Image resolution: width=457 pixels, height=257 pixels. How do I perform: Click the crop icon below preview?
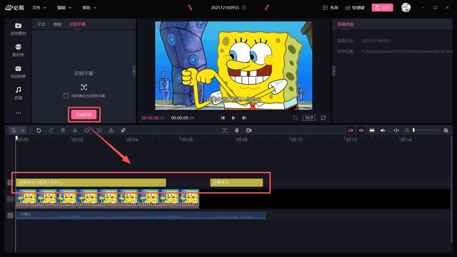[x=295, y=118]
